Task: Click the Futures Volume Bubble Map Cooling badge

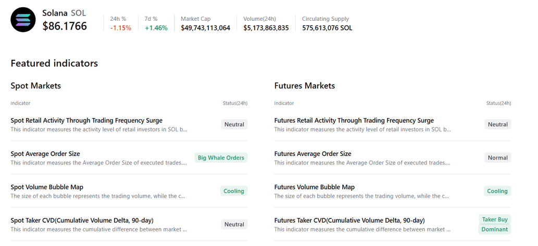Action: click(497, 191)
